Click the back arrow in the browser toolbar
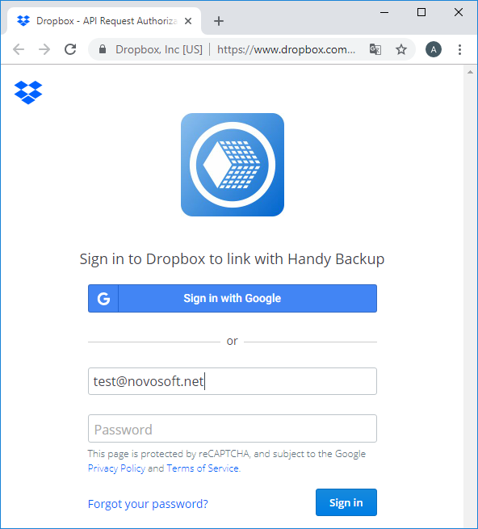The image size is (478, 529). [x=19, y=49]
